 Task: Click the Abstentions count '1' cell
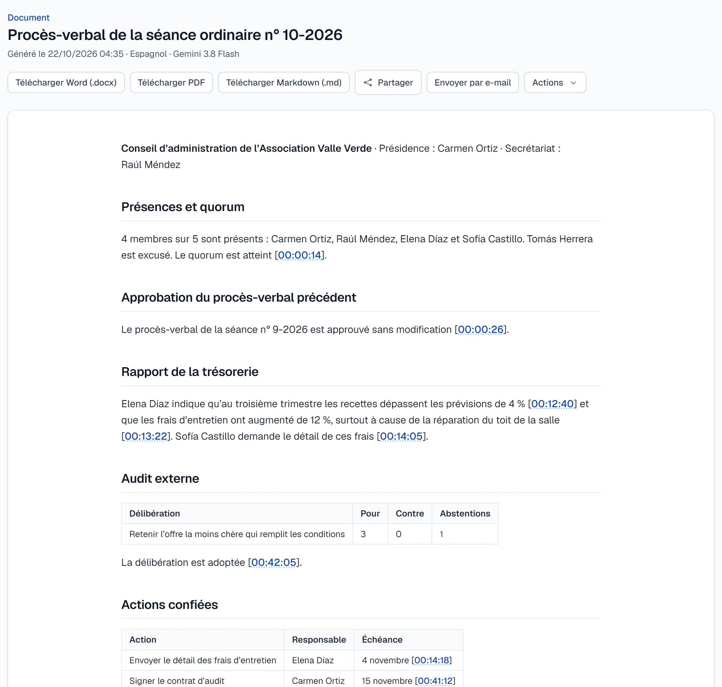465,534
